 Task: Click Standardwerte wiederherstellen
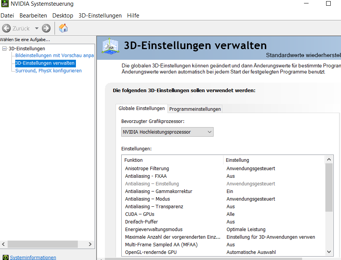tap(303, 55)
